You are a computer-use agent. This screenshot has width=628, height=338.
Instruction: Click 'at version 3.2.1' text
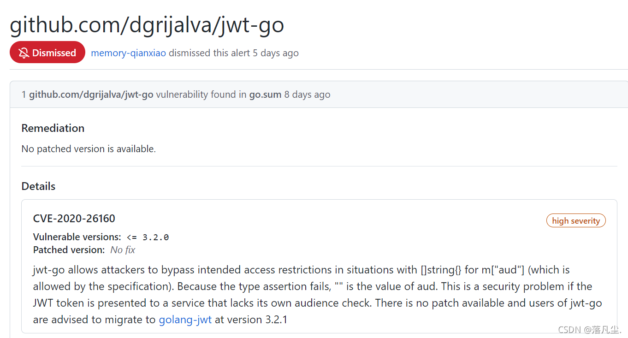pyautogui.click(x=251, y=320)
